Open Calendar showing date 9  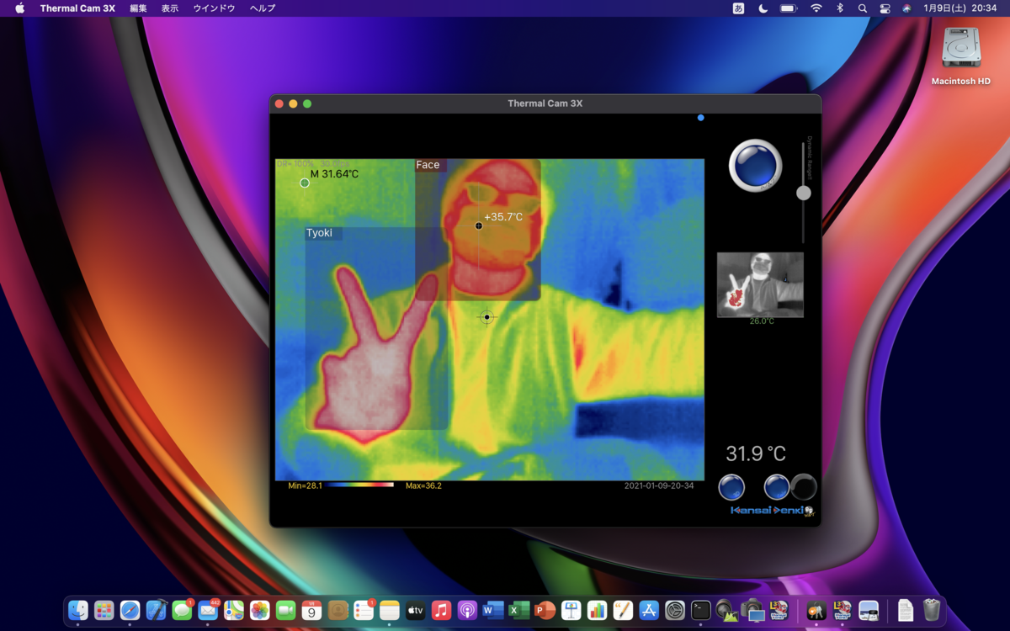[x=312, y=610]
